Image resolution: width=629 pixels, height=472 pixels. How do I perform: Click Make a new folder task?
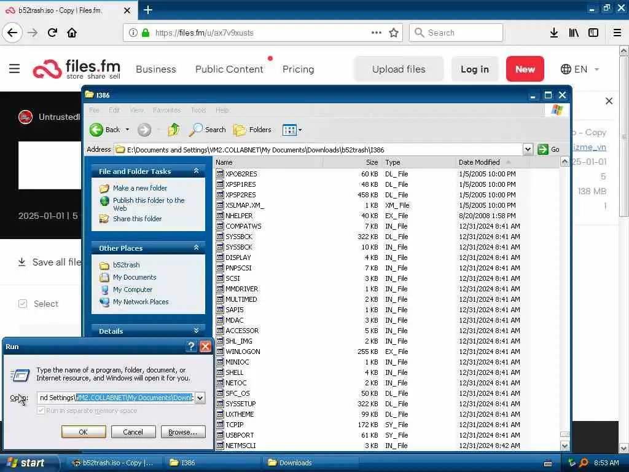pos(140,188)
